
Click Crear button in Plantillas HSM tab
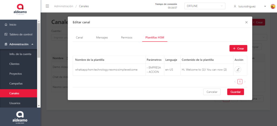point(238,48)
